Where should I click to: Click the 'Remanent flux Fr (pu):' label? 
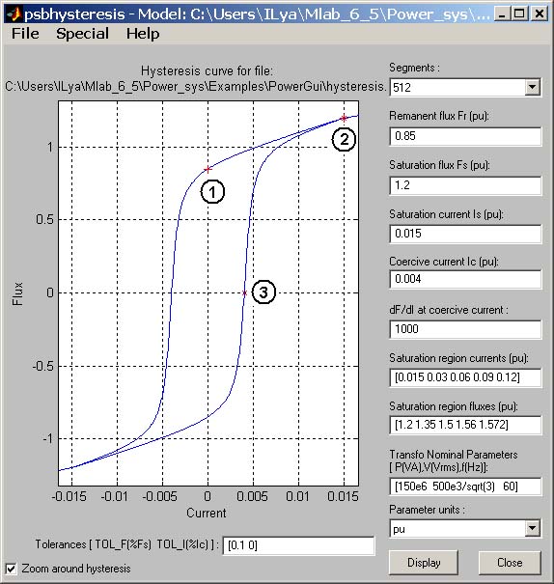[x=439, y=116]
